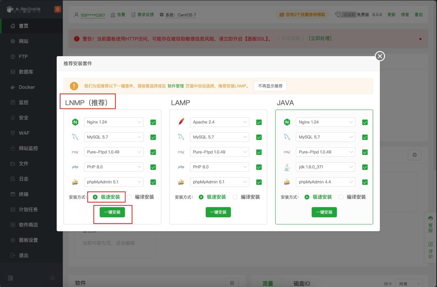
Task: Close the 推荐安装套件 dialog
Action: [380, 56]
